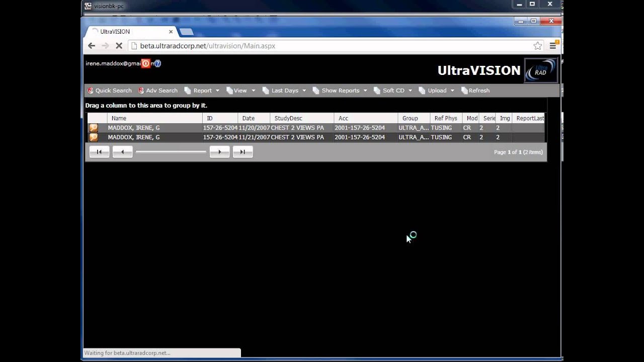The width and height of the screenshot is (644, 362).
Task: Open the blue help question icon
Action: [x=157, y=63]
